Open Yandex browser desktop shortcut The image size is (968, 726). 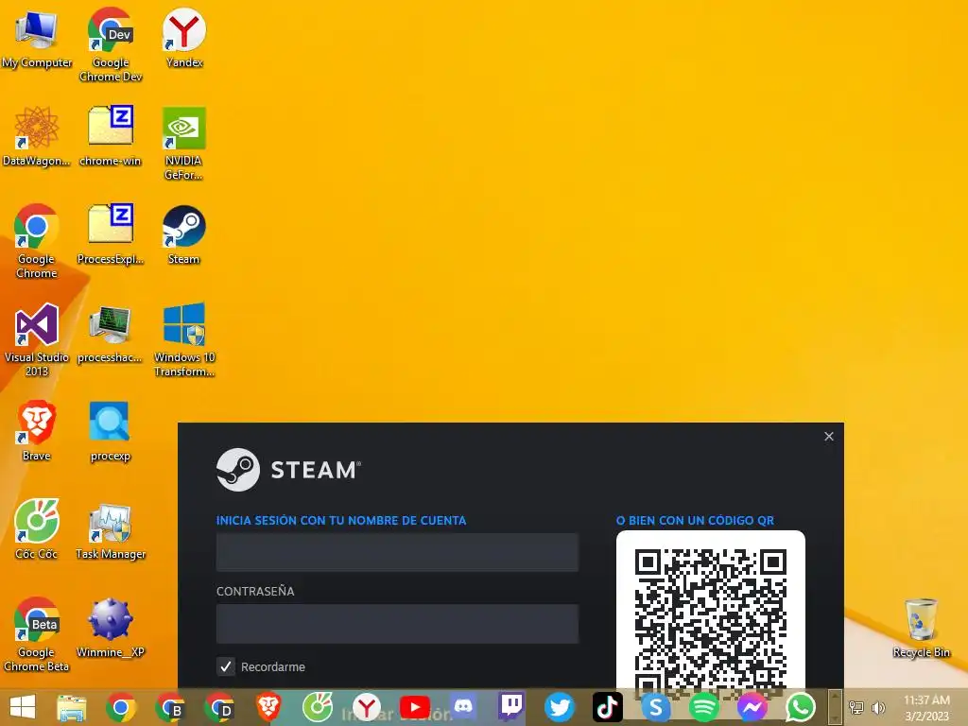tap(184, 38)
